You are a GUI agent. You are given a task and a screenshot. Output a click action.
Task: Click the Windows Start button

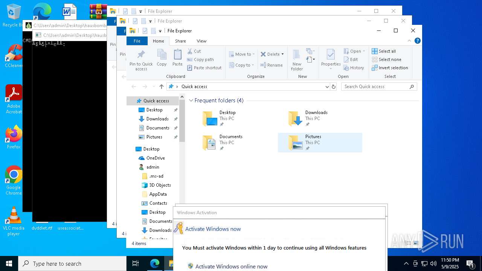tap(9, 263)
